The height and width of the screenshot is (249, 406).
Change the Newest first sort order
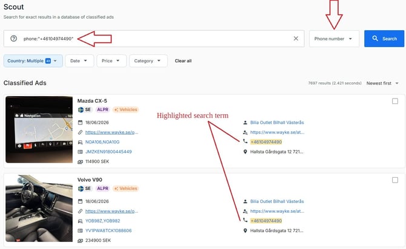(x=382, y=83)
